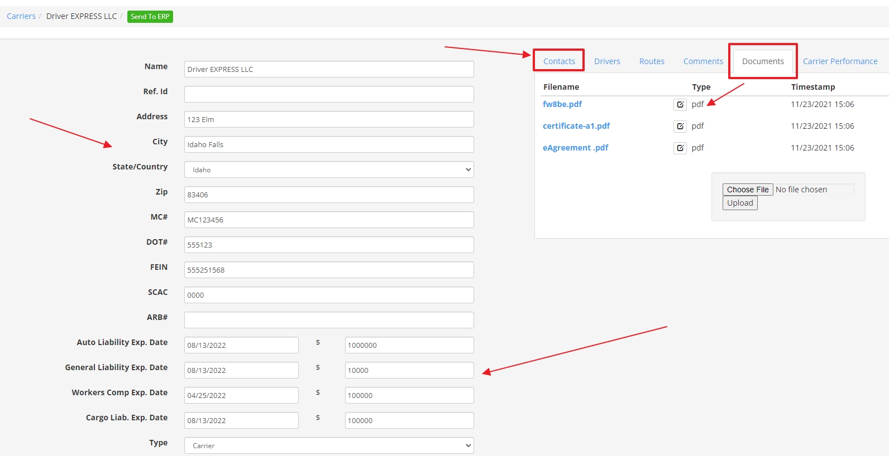Select the General Liability amount field
889x456 pixels.
tap(409, 370)
